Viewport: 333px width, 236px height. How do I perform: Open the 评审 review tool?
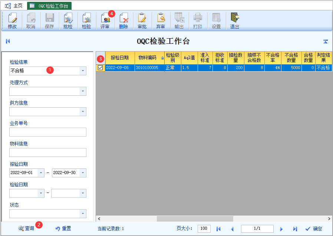105,21
